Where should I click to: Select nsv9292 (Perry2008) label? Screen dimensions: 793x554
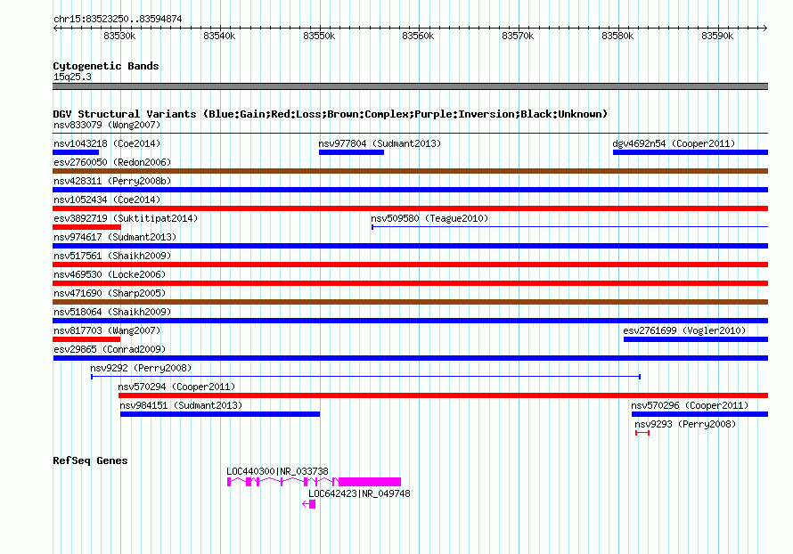click(141, 368)
